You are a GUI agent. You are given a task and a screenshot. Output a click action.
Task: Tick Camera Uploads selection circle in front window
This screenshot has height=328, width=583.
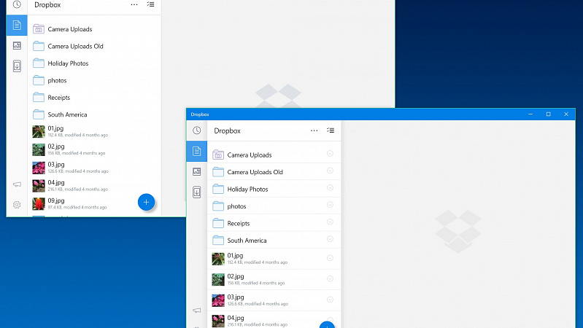[330, 153]
